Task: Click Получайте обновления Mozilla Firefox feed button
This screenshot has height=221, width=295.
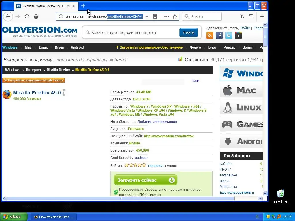Action: [33, 80]
